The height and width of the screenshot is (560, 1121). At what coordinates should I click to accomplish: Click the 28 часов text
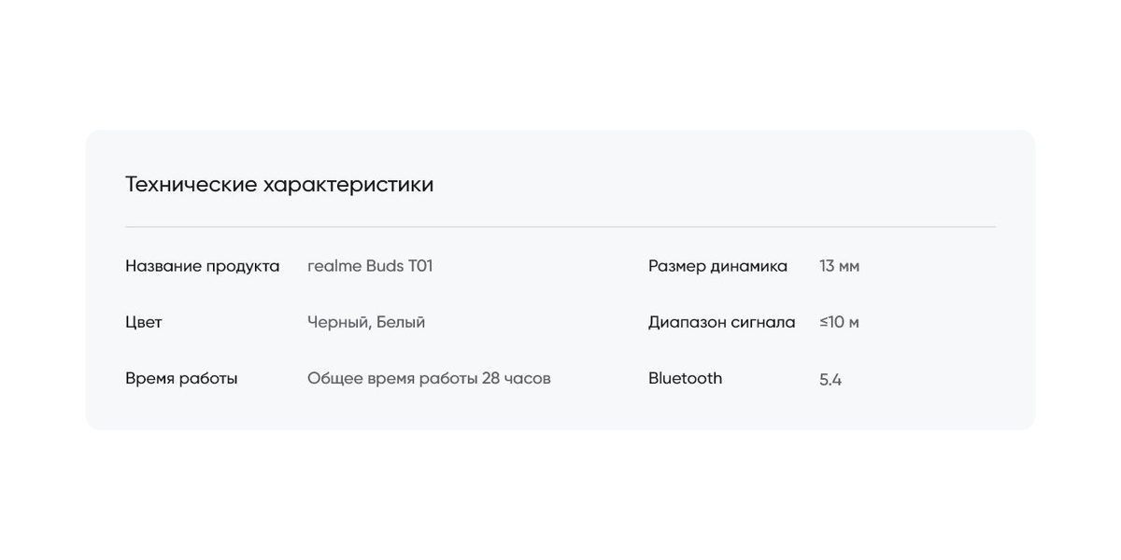[516, 378]
